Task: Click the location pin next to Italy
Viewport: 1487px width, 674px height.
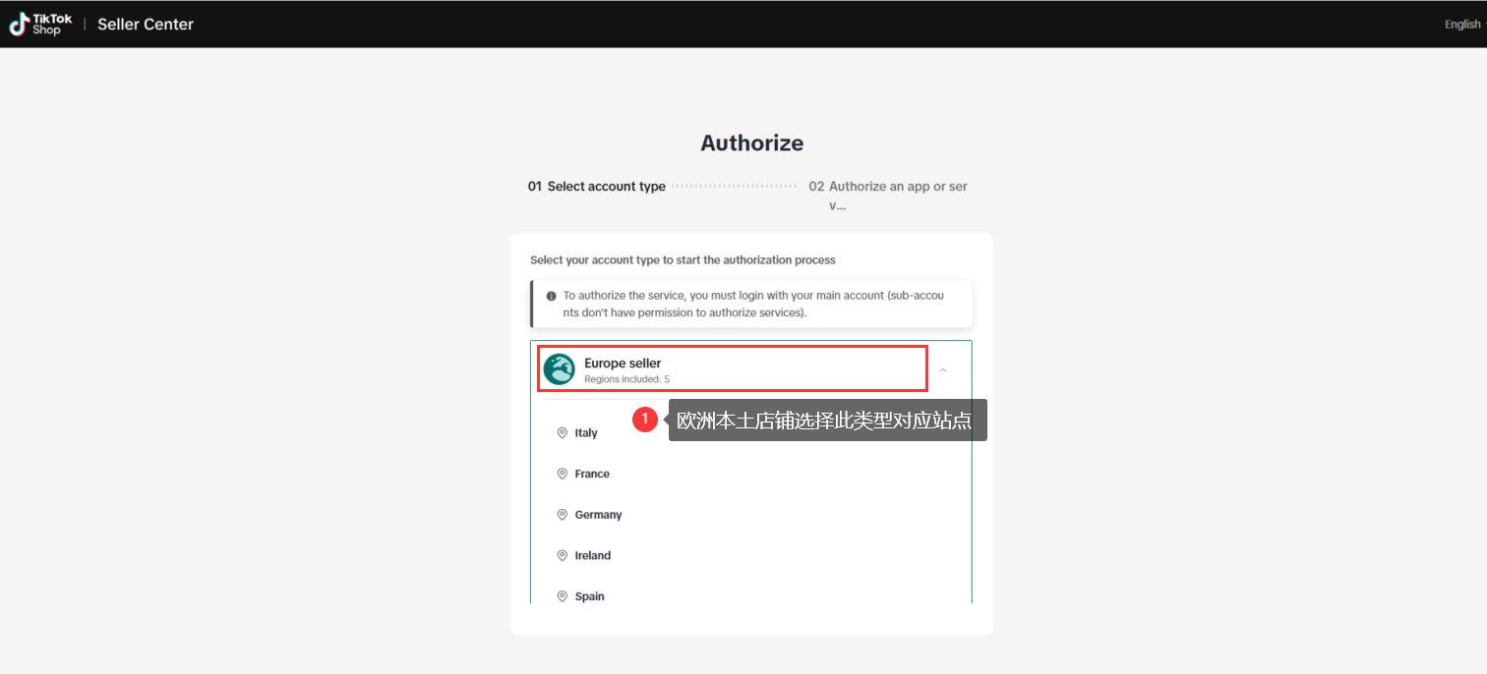Action: (x=563, y=432)
